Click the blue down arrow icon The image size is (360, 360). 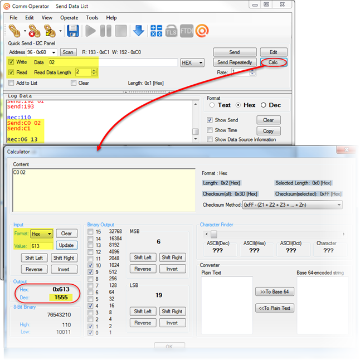point(139,31)
